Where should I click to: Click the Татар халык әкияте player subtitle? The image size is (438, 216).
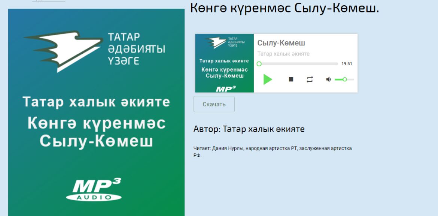[283, 54]
